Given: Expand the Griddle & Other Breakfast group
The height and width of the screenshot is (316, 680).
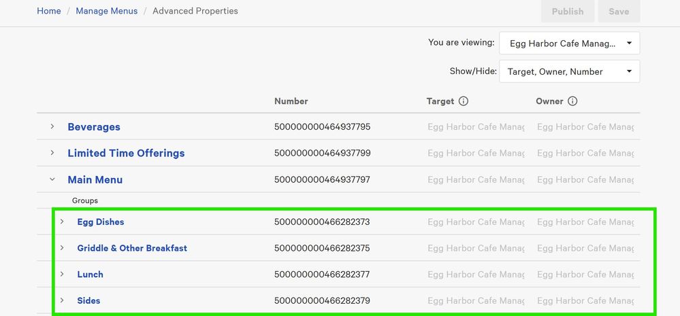Looking at the screenshot, I should point(62,248).
